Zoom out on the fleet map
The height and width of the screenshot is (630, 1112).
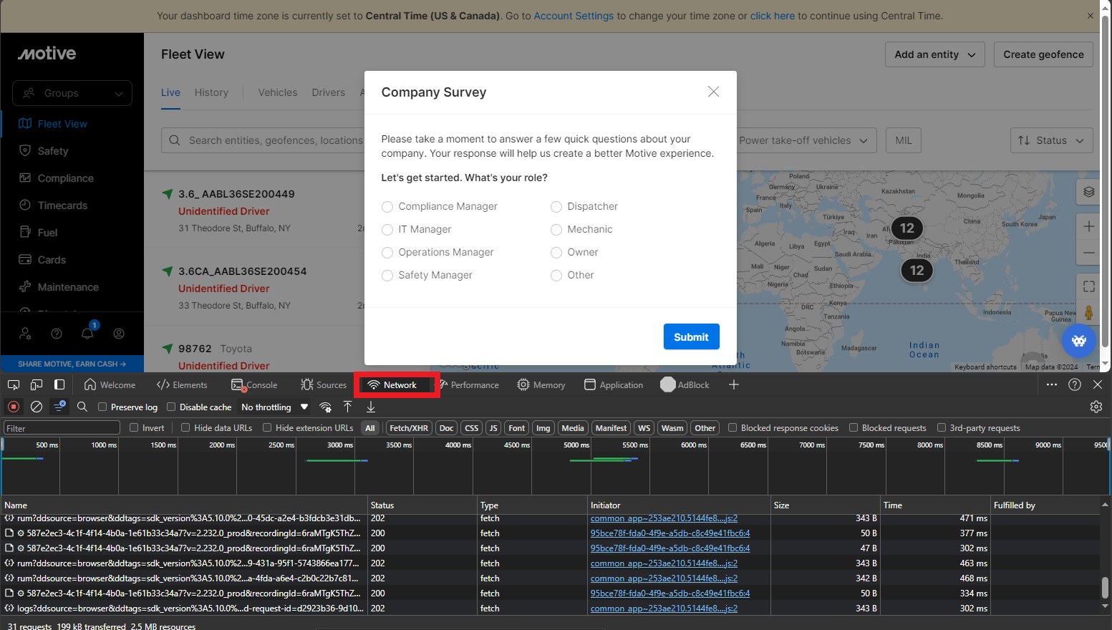[1089, 253]
